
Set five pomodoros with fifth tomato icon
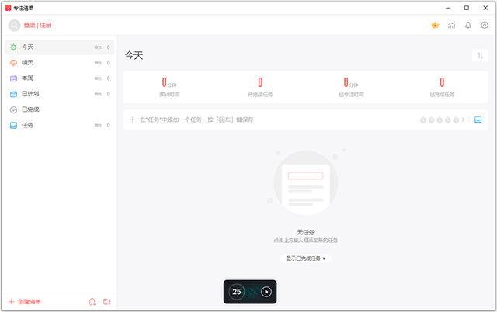[456, 120]
